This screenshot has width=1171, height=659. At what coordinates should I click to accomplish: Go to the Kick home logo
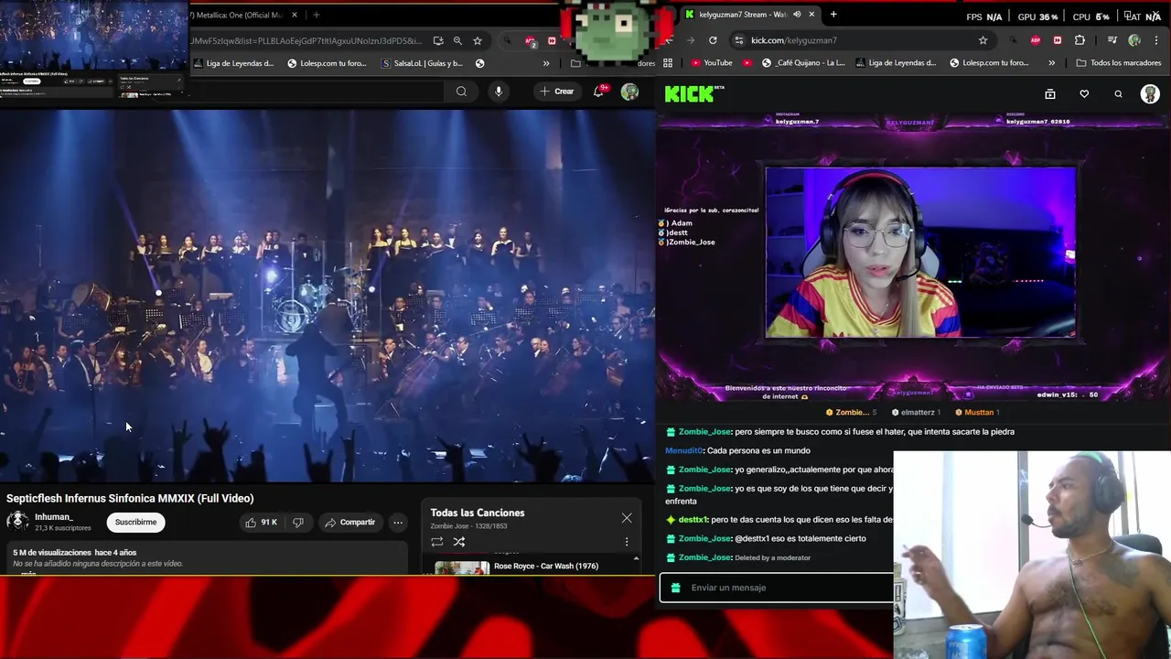tap(693, 93)
